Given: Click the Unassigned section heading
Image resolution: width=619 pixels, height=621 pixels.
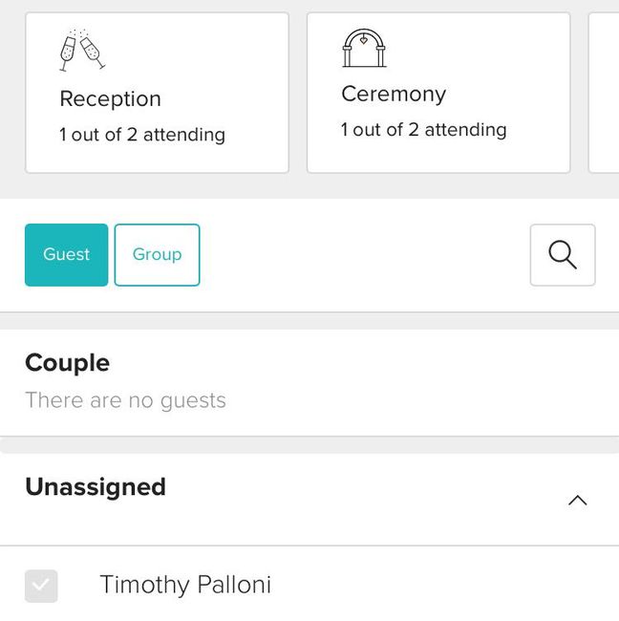Looking at the screenshot, I should click(96, 487).
